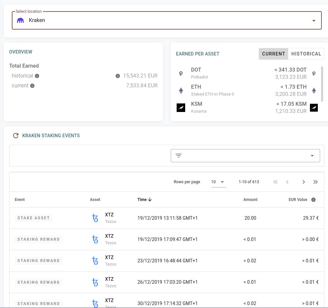Click the Polkadot DOT icon on the left
This screenshot has height=308, width=328.
(x=181, y=73)
